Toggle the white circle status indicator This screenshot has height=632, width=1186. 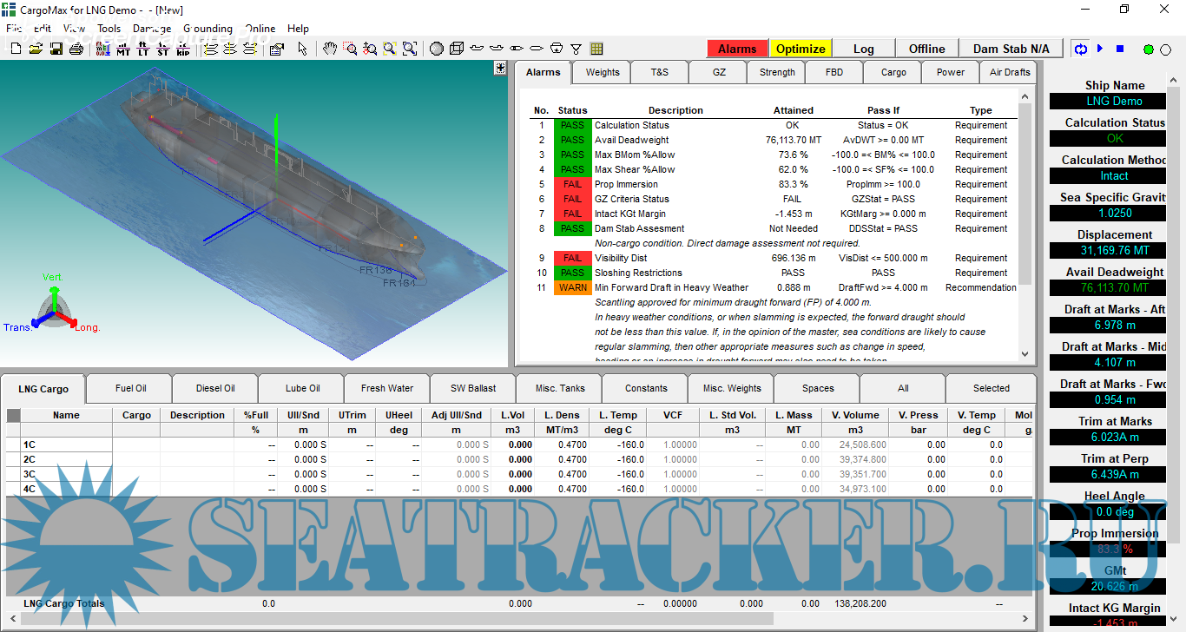point(1167,49)
